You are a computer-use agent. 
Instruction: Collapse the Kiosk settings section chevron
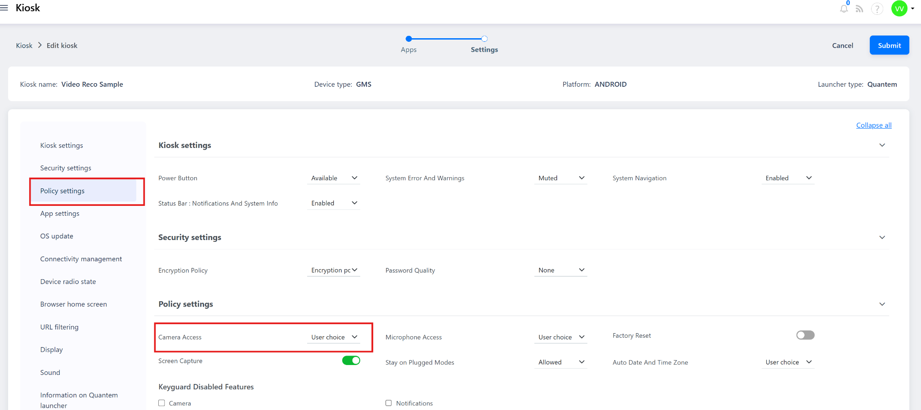click(x=882, y=145)
